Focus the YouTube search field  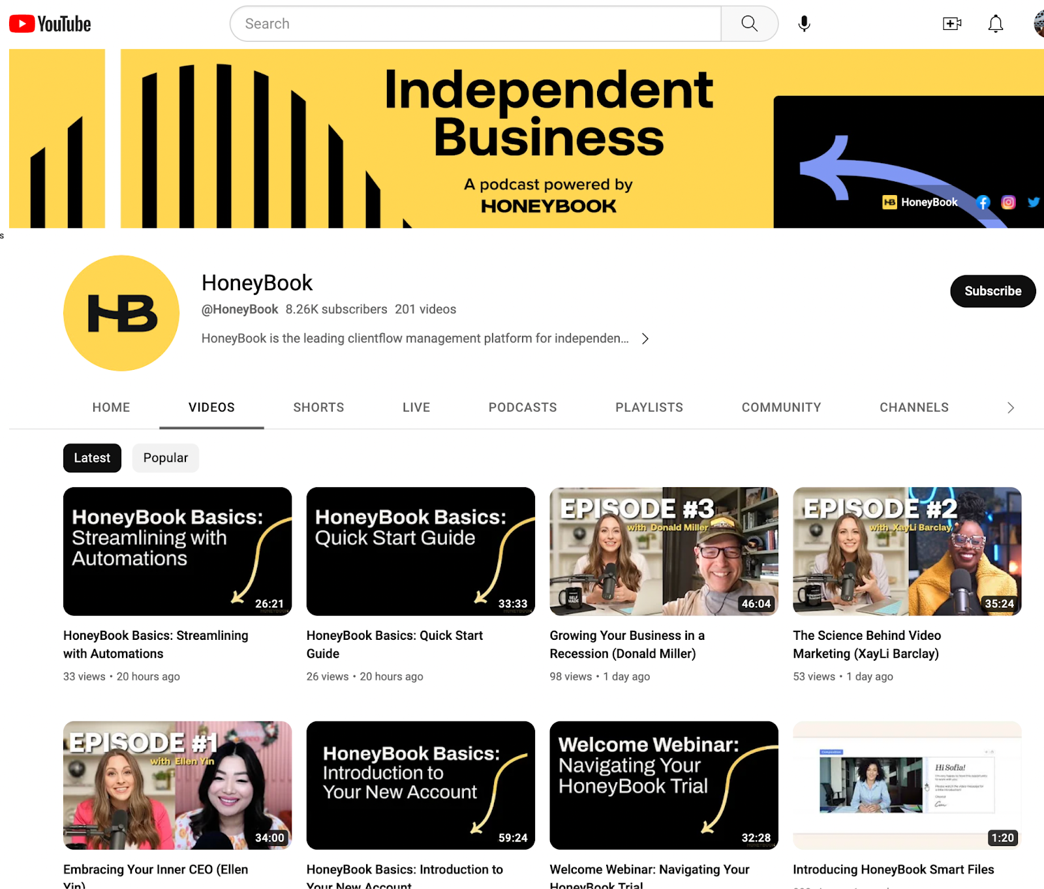click(476, 24)
